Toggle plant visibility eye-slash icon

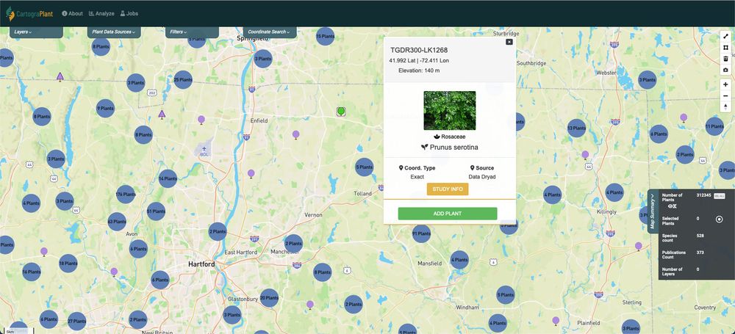pos(673,206)
